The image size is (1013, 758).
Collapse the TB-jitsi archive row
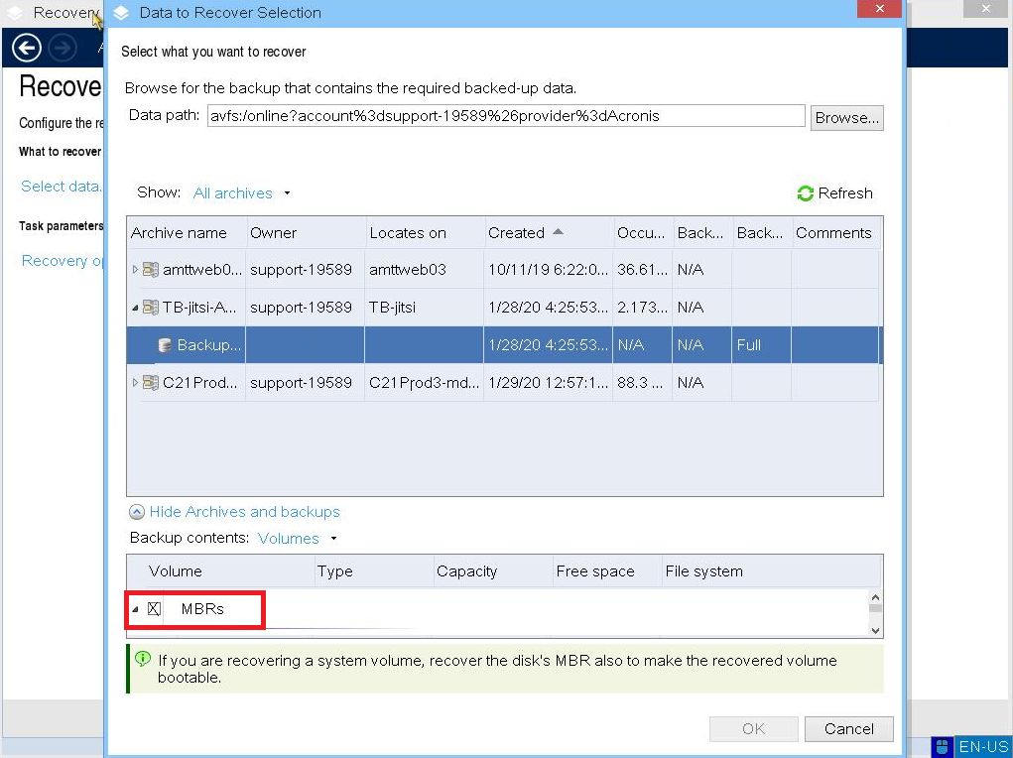[x=135, y=308]
